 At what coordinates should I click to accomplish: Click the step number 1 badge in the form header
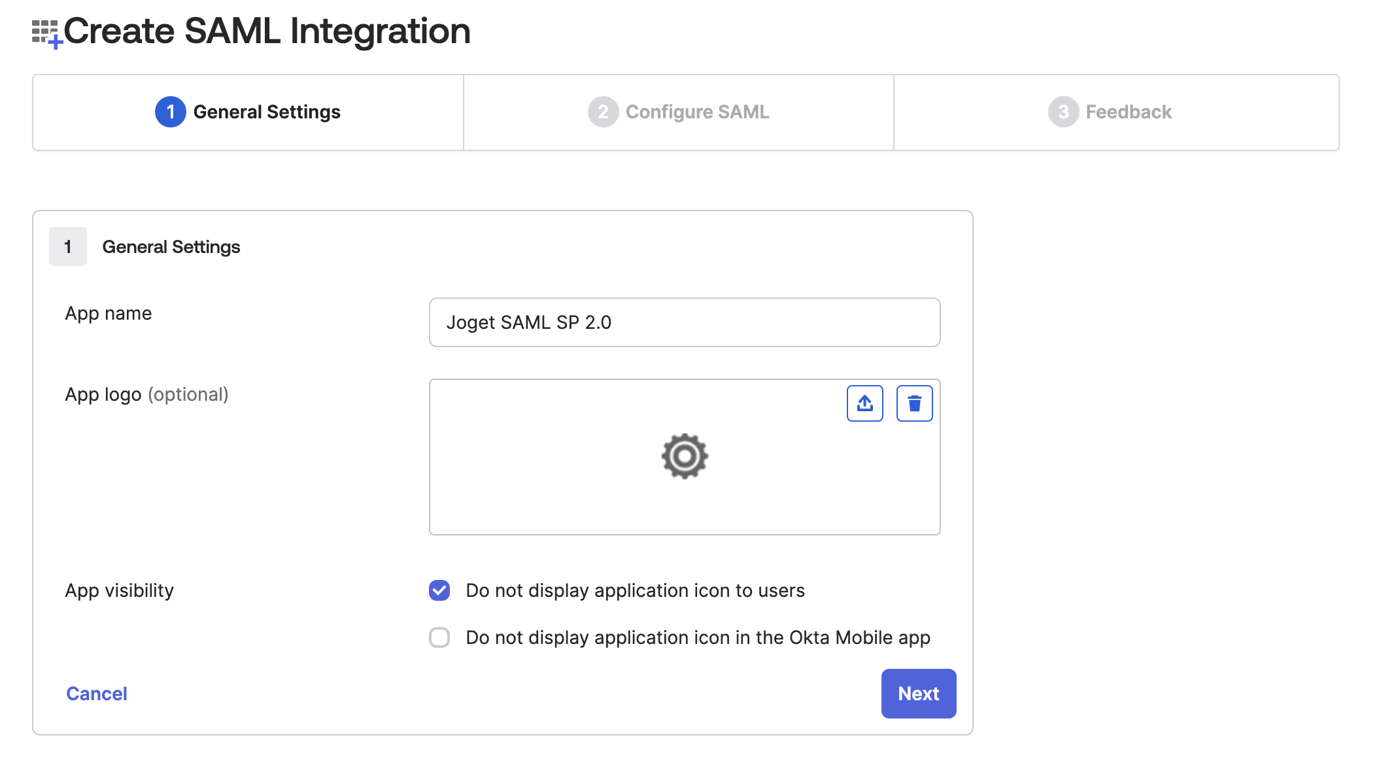coord(68,246)
